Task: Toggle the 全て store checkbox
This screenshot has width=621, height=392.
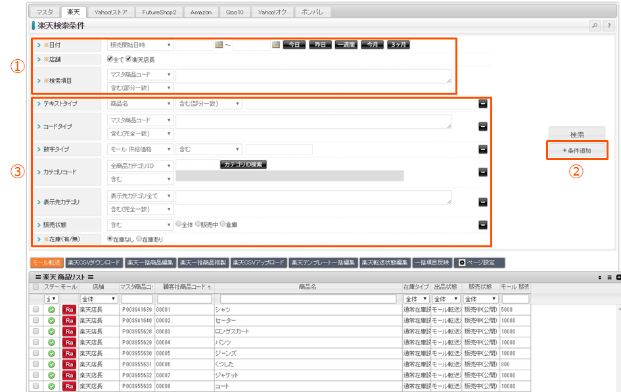Action: click(x=110, y=59)
